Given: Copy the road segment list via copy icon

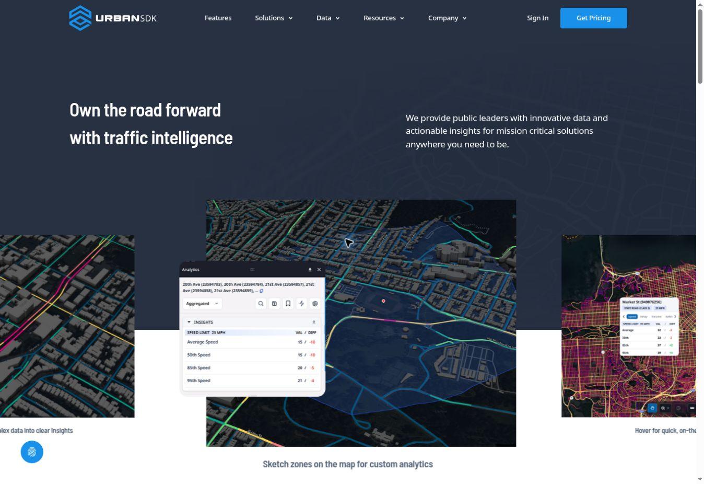Looking at the screenshot, I should (x=262, y=291).
